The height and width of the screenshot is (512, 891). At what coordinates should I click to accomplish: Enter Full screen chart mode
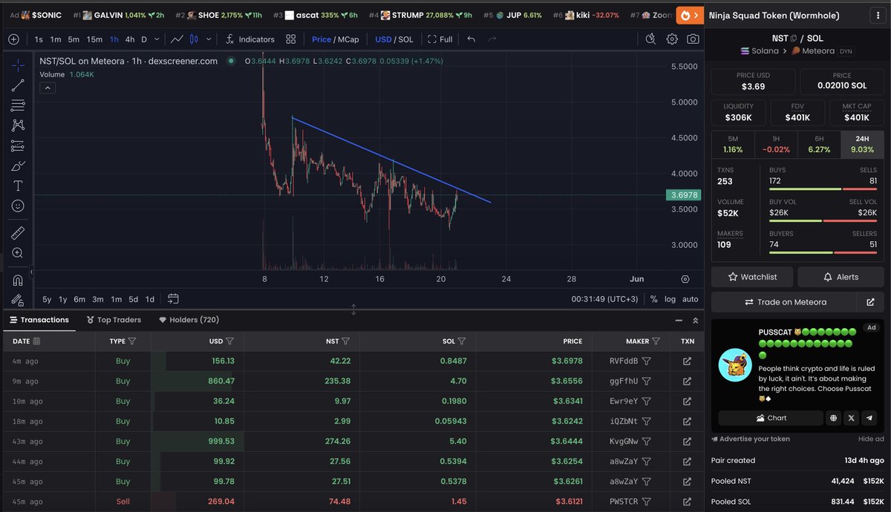click(x=440, y=39)
